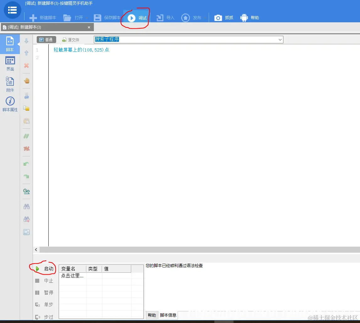Open 帮助 with the Android icon
The image size is (360, 323).
pos(250,18)
